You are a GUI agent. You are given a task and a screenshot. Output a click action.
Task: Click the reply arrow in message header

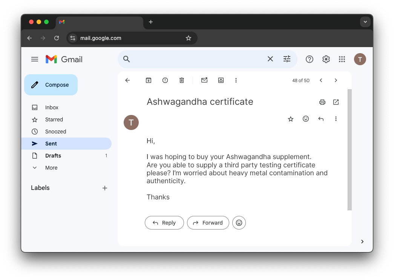321,119
